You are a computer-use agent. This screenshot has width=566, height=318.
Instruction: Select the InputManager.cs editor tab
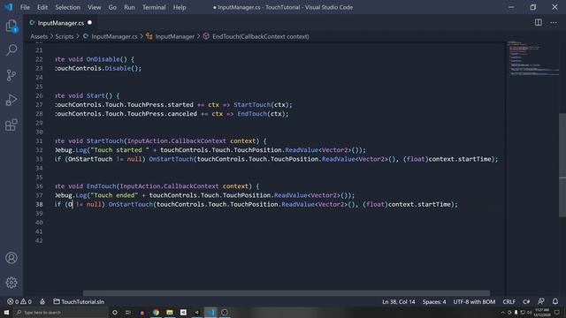(61, 23)
